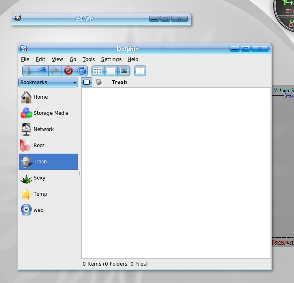Open the File menu
The height and width of the screenshot is (283, 294).
click(25, 59)
